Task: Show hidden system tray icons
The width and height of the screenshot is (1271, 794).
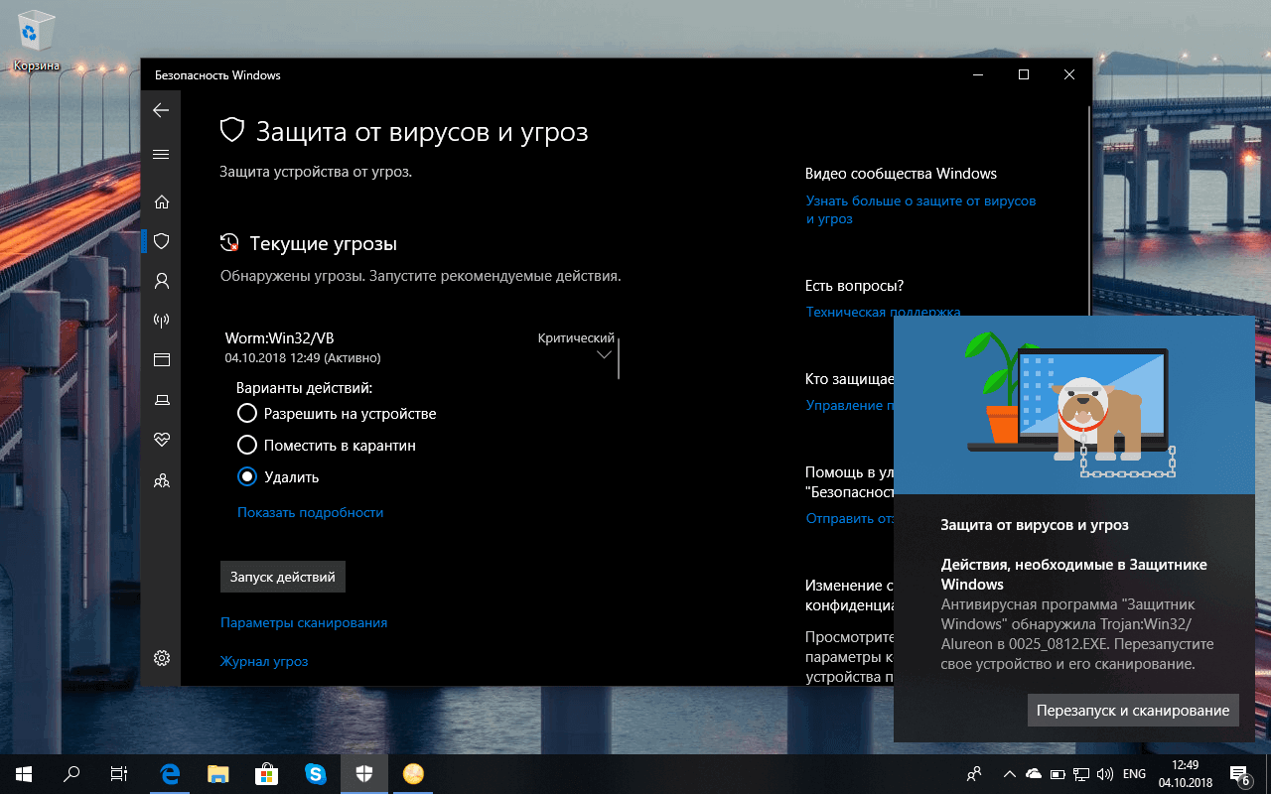Action: [1009, 773]
